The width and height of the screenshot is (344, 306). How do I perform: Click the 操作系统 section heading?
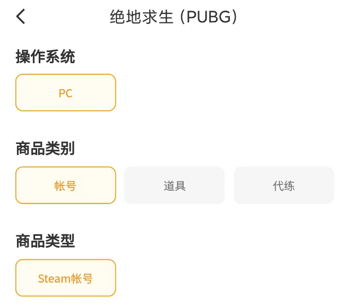[x=46, y=57]
